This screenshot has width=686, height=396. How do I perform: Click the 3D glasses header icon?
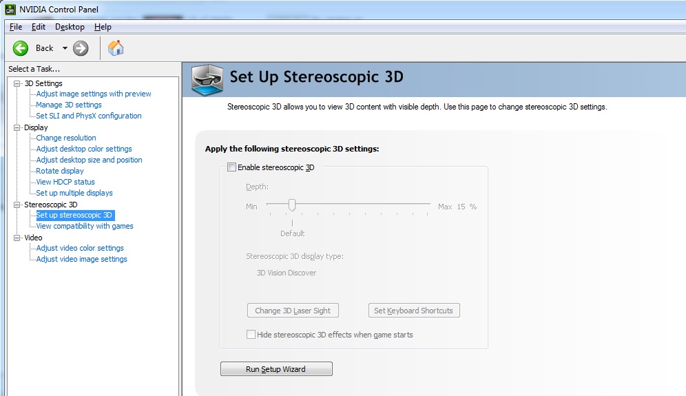coord(207,80)
